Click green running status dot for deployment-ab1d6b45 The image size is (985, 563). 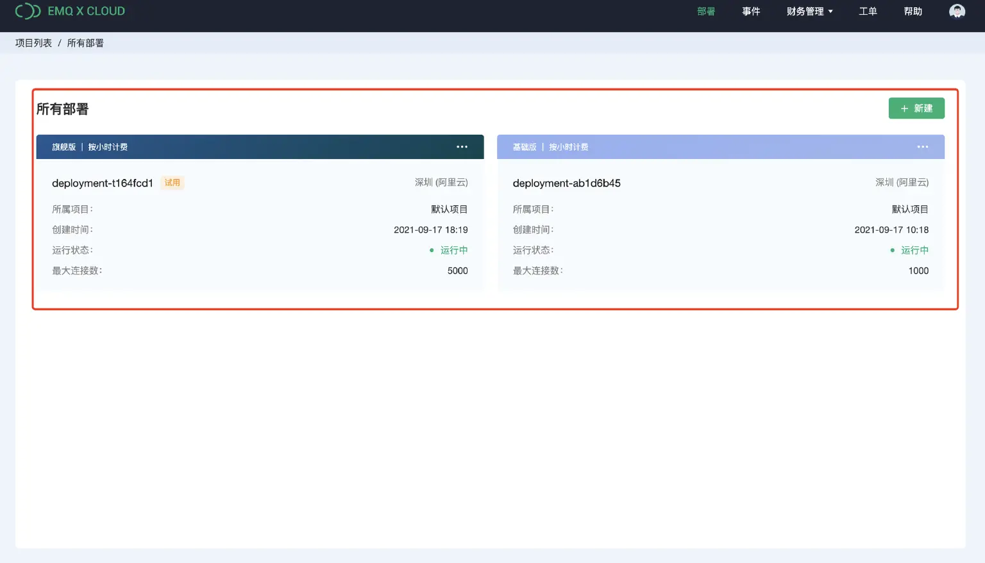click(892, 250)
